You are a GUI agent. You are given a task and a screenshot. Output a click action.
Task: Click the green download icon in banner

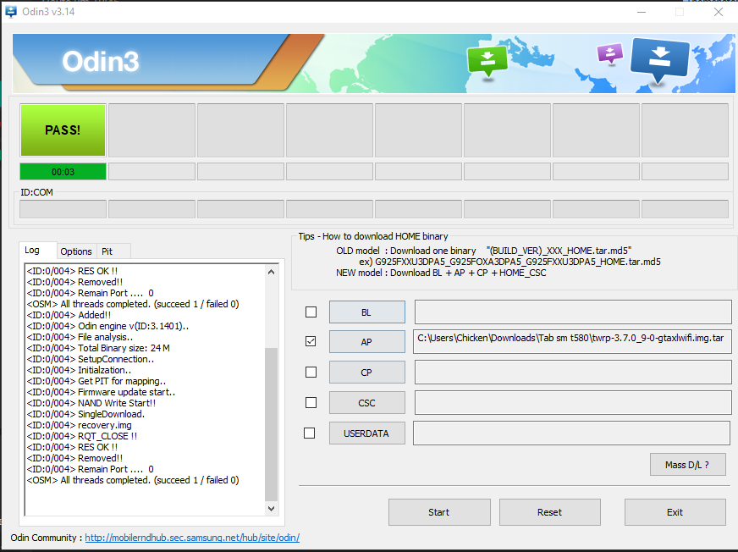point(487,60)
